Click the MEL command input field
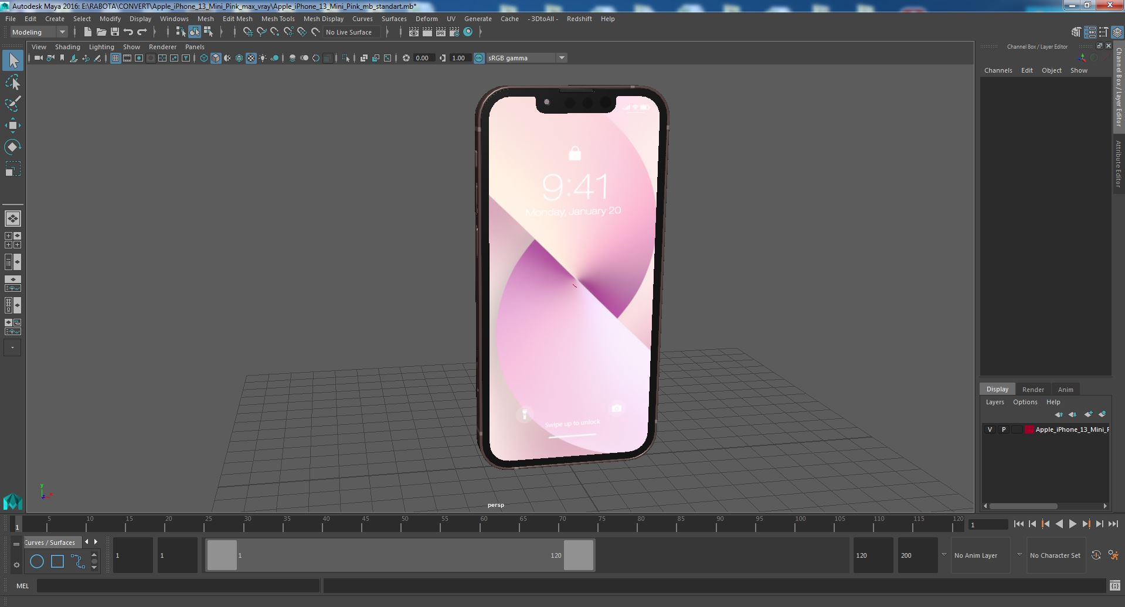The width and height of the screenshot is (1125, 607). click(x=178, y=585)
